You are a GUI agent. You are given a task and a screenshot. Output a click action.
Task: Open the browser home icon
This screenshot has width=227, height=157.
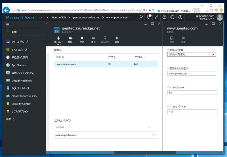pos(207,10)
